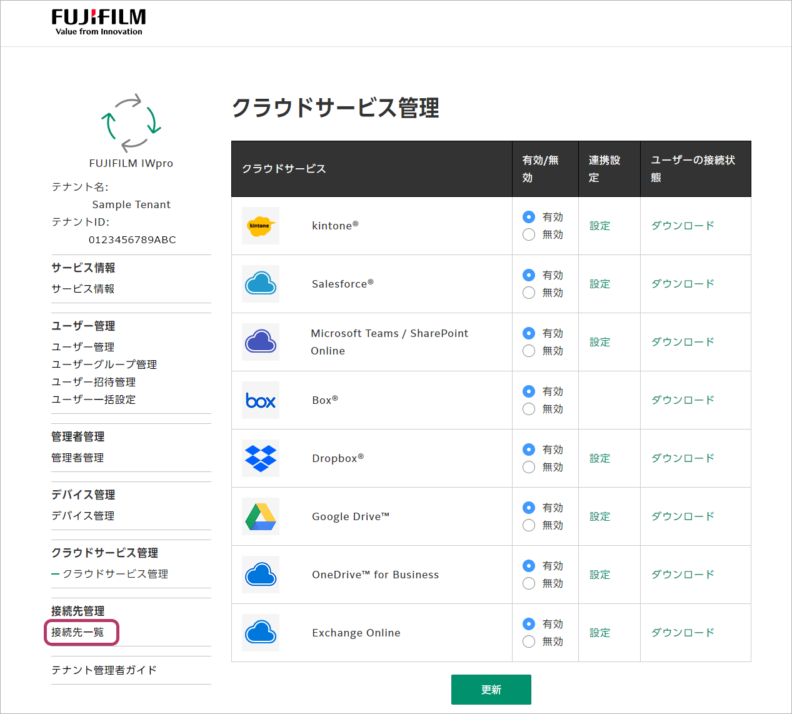Open ユーザーグループ管理 in the sidebar
792x714 pixels.
[x=104, y=365]
